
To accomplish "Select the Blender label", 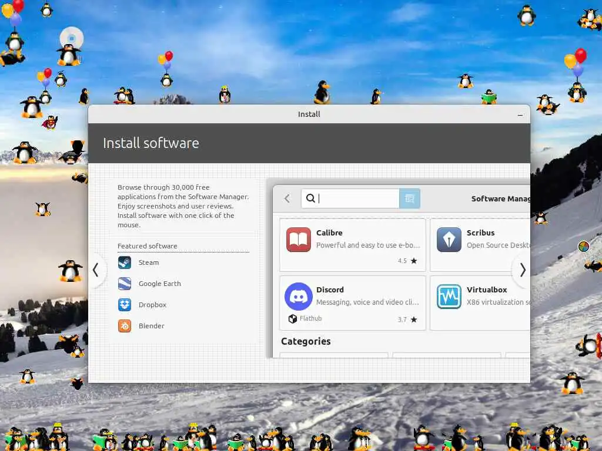I will [x=151, y=326].
